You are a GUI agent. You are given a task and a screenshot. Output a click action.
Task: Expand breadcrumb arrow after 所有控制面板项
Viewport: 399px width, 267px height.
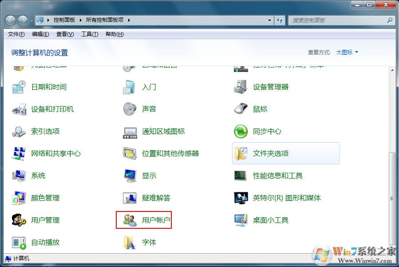tap(129, 20)
